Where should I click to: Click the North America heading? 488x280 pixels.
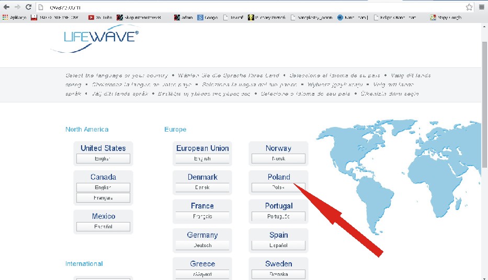coord(87,129)
